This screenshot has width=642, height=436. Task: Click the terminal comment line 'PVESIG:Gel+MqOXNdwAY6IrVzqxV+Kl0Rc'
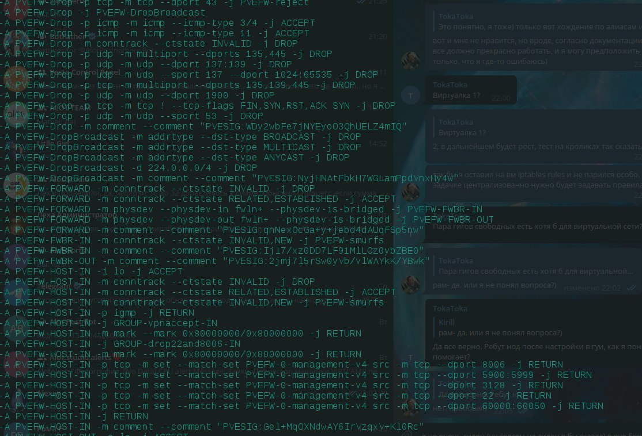[212, 427]
